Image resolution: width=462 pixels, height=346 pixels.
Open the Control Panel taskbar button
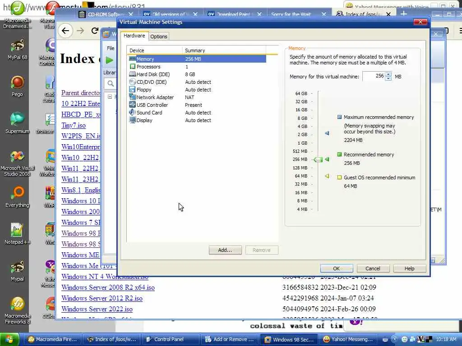click(170, 339)
